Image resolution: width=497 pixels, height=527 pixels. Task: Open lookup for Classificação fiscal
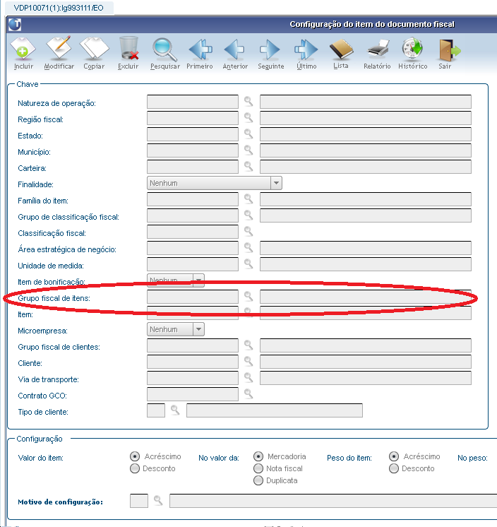point(248,231)
